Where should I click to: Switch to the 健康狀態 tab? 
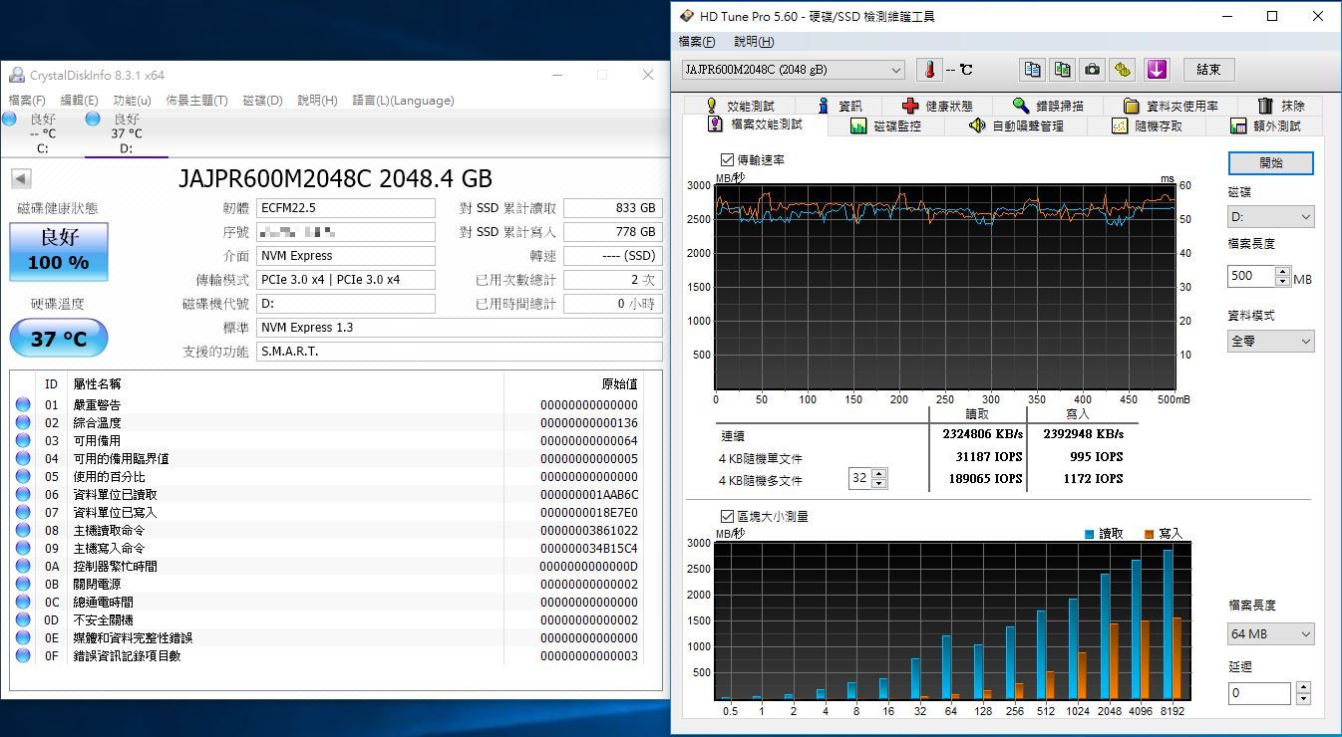pyautogui.click(x=937, y=106)
